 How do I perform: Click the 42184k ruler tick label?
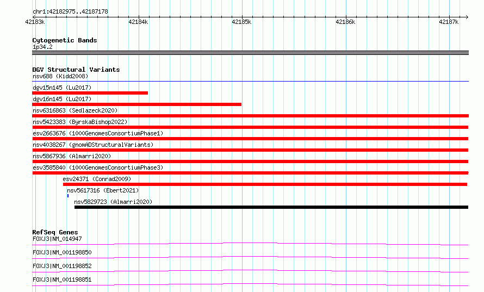[138, 22]
